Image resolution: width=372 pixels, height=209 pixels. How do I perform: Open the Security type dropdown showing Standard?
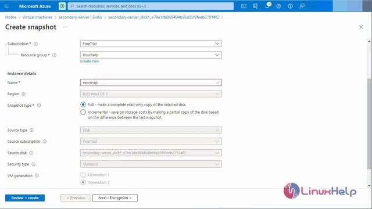click(x=151, y=164)
